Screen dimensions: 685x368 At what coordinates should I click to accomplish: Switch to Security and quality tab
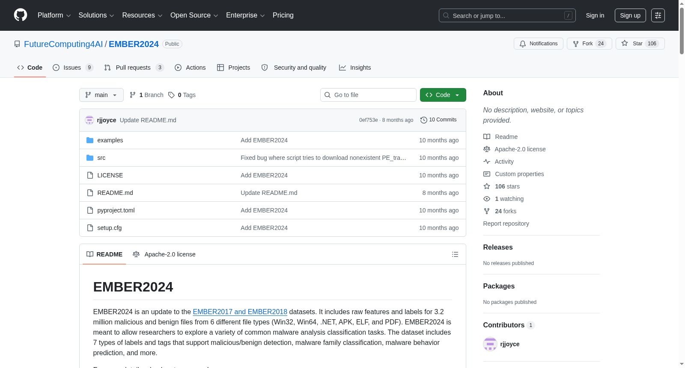(294, 68)
